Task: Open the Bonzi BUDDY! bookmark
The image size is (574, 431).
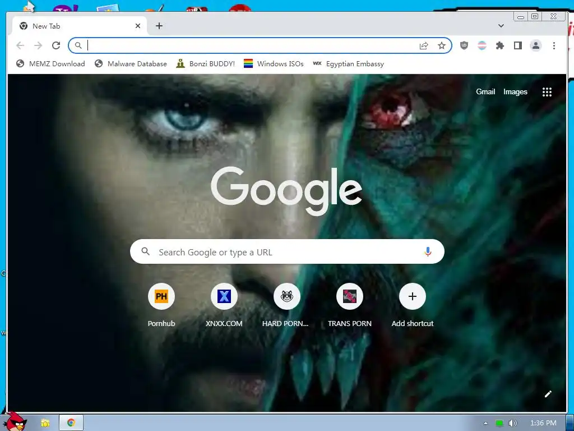Action: coord(205,64)
